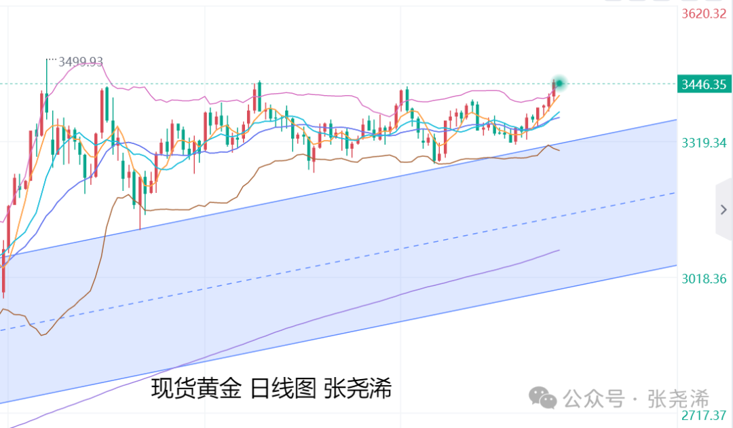Click the WeChat logo in the watermark
The image size is (733, 428).
[542, 398]
